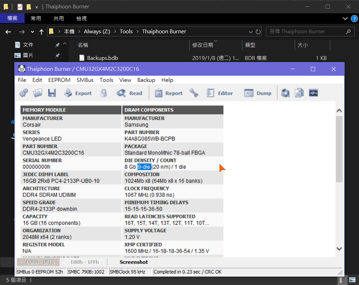
Task: Expand the chevron after 本機 in breadcrumb
Action: 79,32
